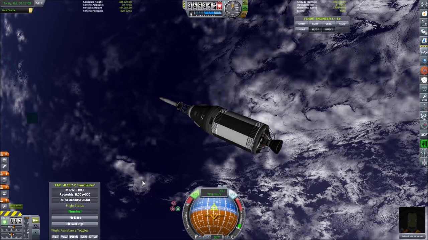The width and height of the screenshot is (428, 240).
Task: Toggle SAS indicator on navball
Action: tap(233, 195)
